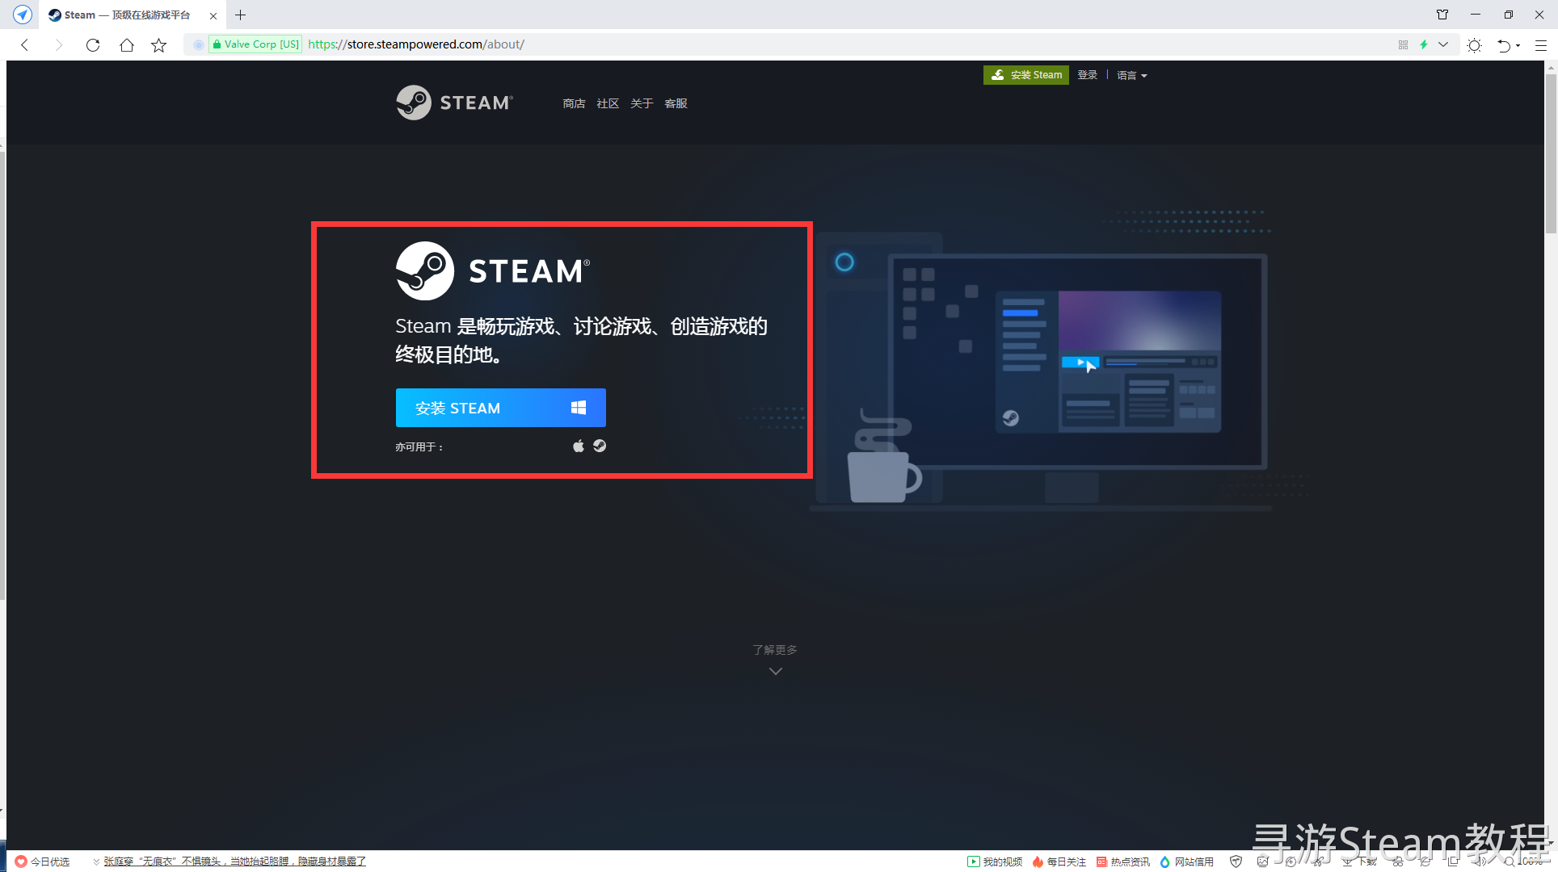Viewport: 1558px width, 872px height.
Task: Toggle the green lightning speed mode
Action: pyautogui.click(x=1424, y=45)
